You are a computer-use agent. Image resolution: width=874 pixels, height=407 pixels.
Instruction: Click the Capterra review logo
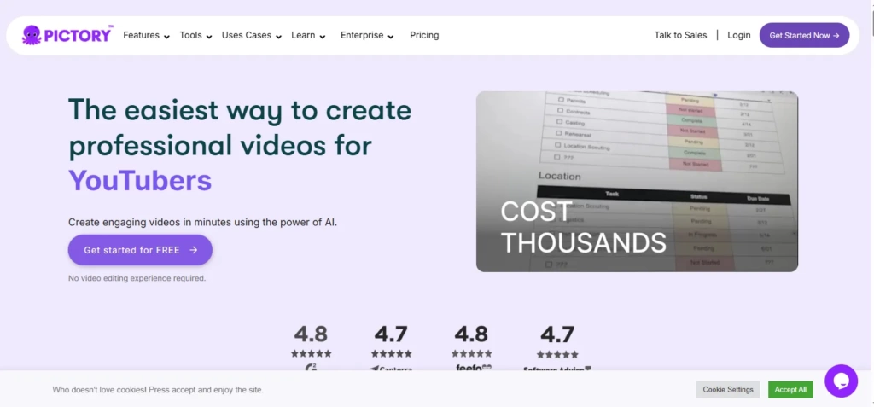391,368
